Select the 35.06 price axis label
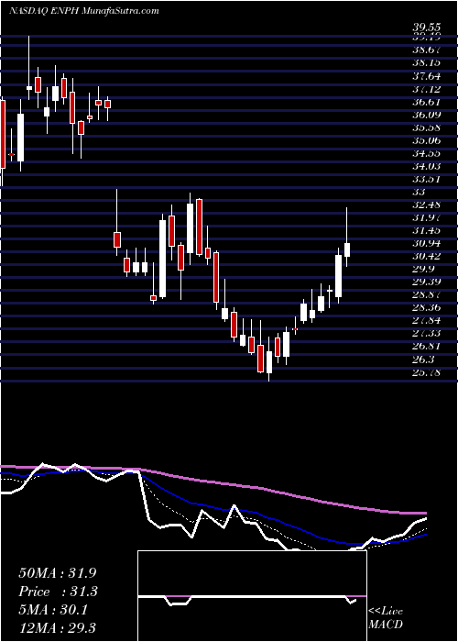458x642 pixels. coord(426,140)
